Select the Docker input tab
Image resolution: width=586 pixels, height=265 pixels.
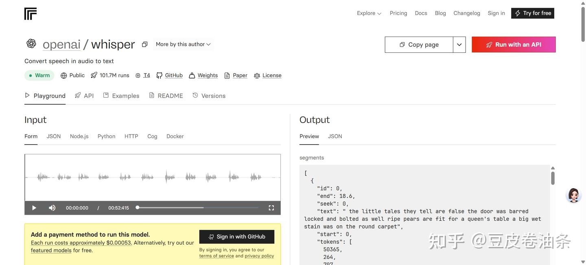tap(175, 136)
